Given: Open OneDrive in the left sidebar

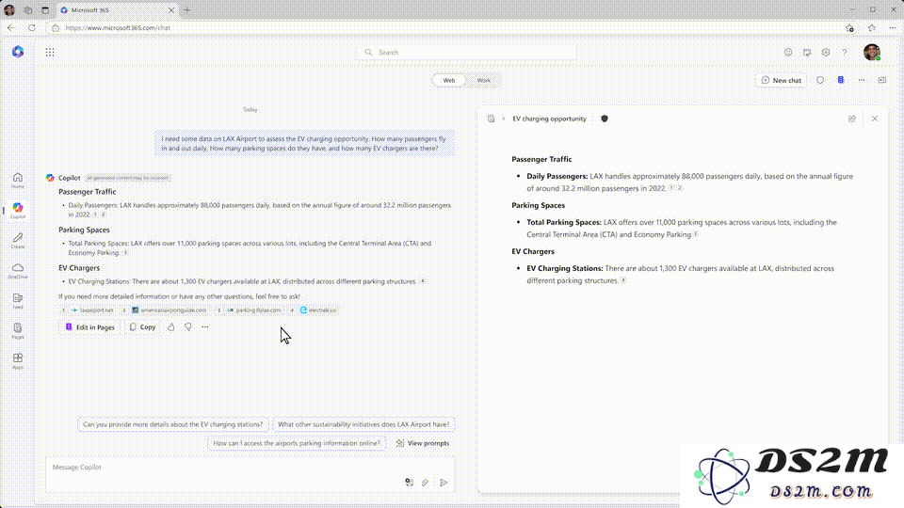Looking at the screenshot, I should tap(18, 271).
